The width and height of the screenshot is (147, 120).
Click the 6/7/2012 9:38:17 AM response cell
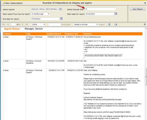click(75, 61)
